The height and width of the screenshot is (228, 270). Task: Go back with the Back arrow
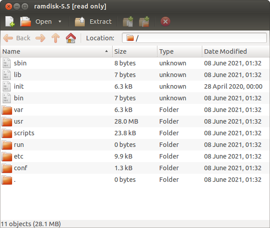pos(17,38)
